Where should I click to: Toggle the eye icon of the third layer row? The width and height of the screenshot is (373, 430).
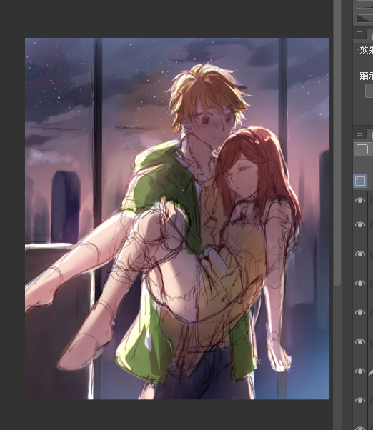click(x=360, y=254)
